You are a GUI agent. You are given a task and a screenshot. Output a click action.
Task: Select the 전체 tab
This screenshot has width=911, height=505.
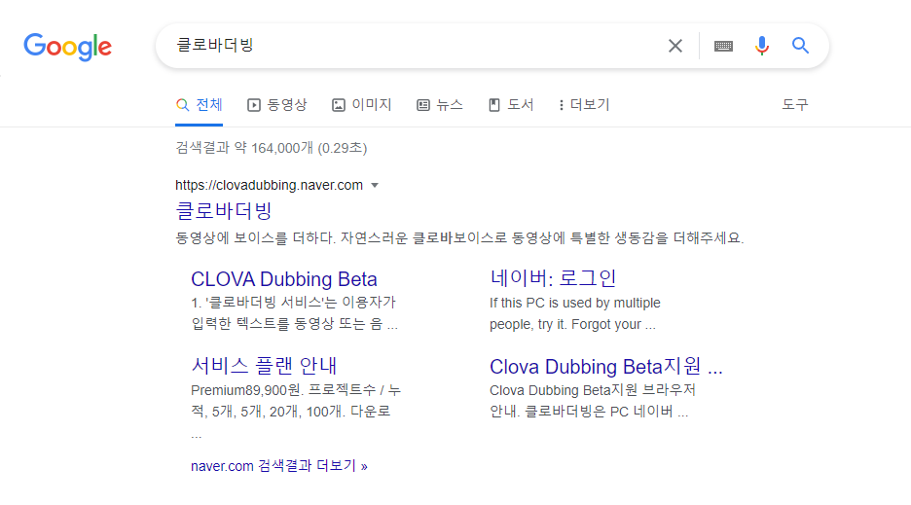tap(200, 105)
